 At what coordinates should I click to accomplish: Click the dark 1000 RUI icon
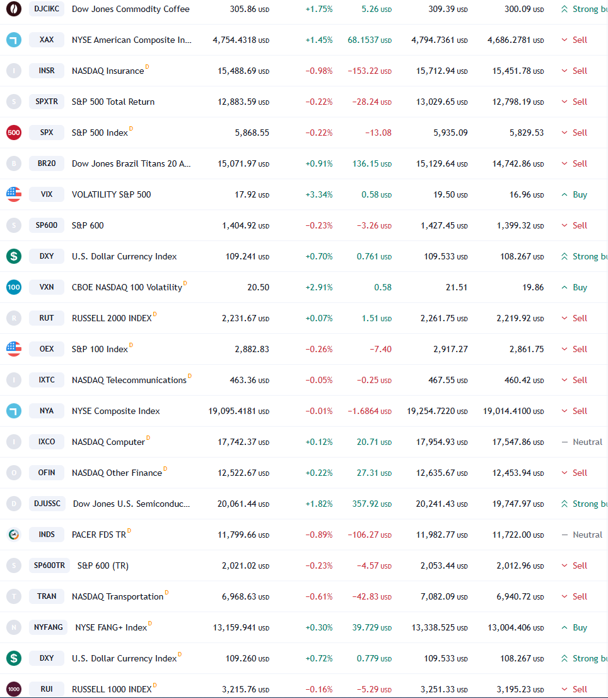(x=14, y=689)
